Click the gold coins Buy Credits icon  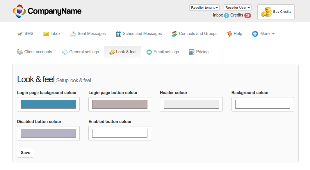[x=266, y=12]
